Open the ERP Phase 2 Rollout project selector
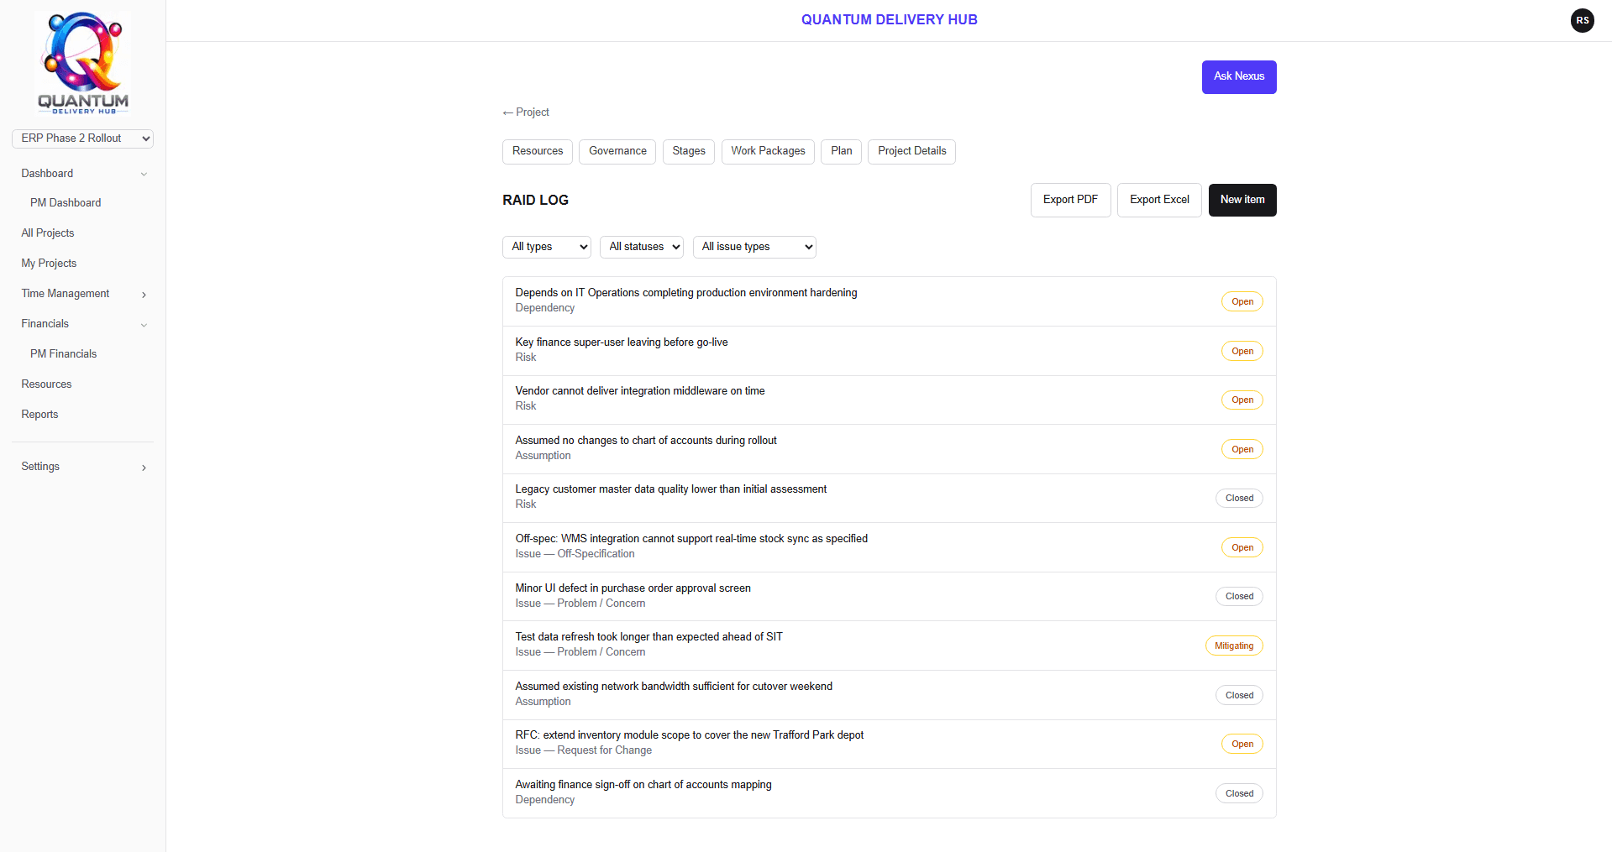The height and width of the screenshot is (852, 1612). tap(82, 139)
